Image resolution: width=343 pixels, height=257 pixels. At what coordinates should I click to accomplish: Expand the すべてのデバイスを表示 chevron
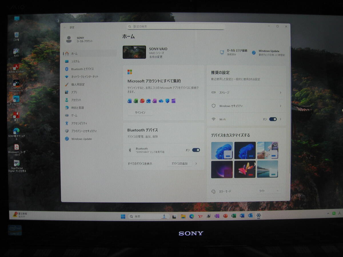(196, 164)
